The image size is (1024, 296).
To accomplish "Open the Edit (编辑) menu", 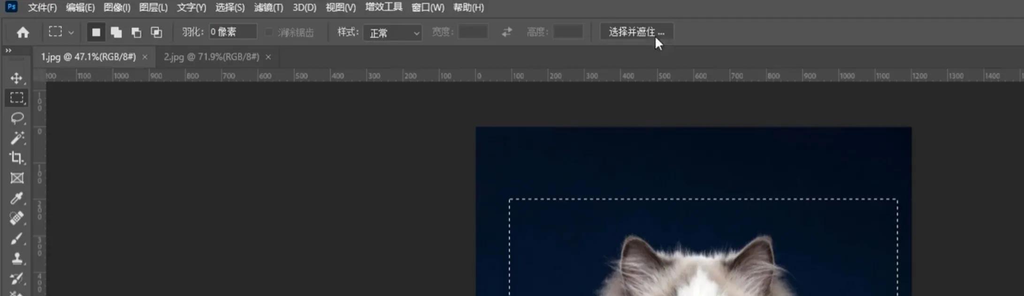I will point(80,7).
